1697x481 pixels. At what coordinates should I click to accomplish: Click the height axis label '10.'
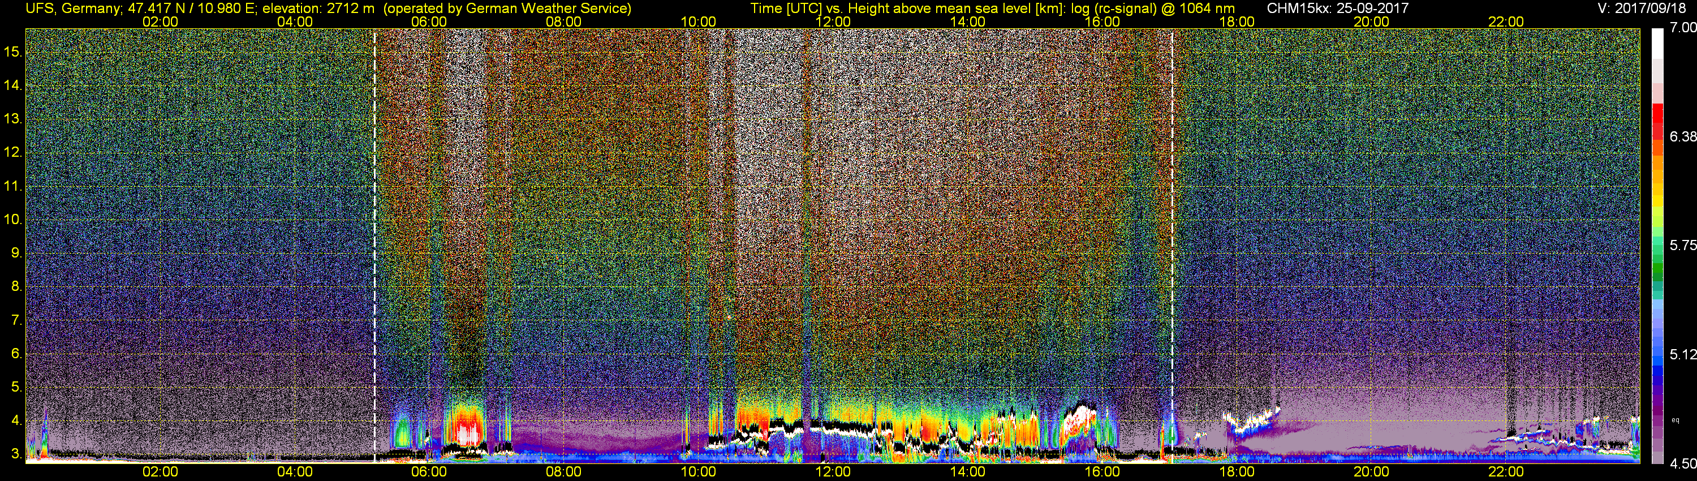pos(13,220)
